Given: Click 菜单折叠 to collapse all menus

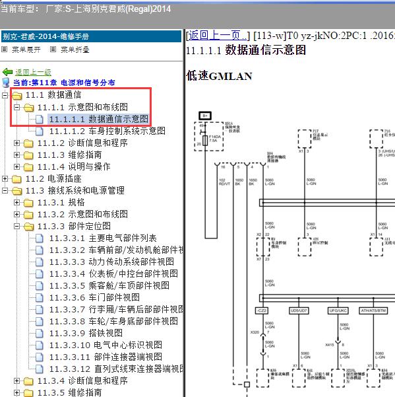Looking at the screenshot, I should pyautogui.click(x=75, y=50).
